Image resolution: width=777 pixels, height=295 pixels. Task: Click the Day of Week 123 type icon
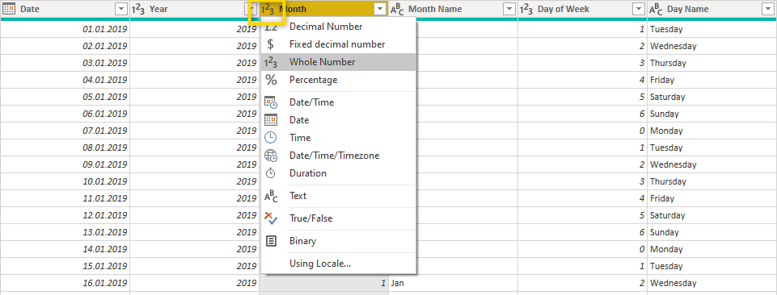pyautogui.click(x=526, y=9)
